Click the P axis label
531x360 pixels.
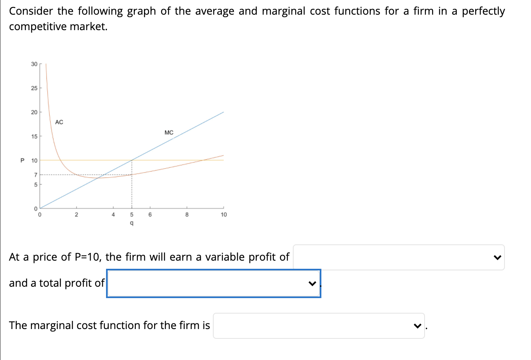(22, 161)
